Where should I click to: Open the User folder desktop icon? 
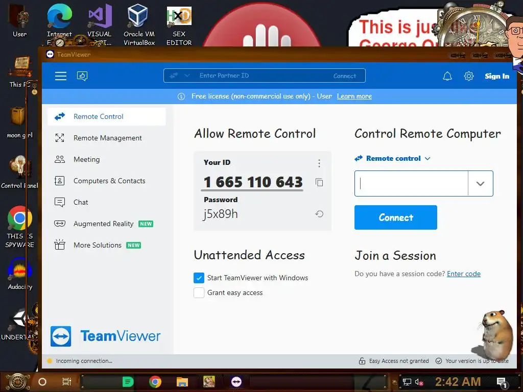(19, 20)
